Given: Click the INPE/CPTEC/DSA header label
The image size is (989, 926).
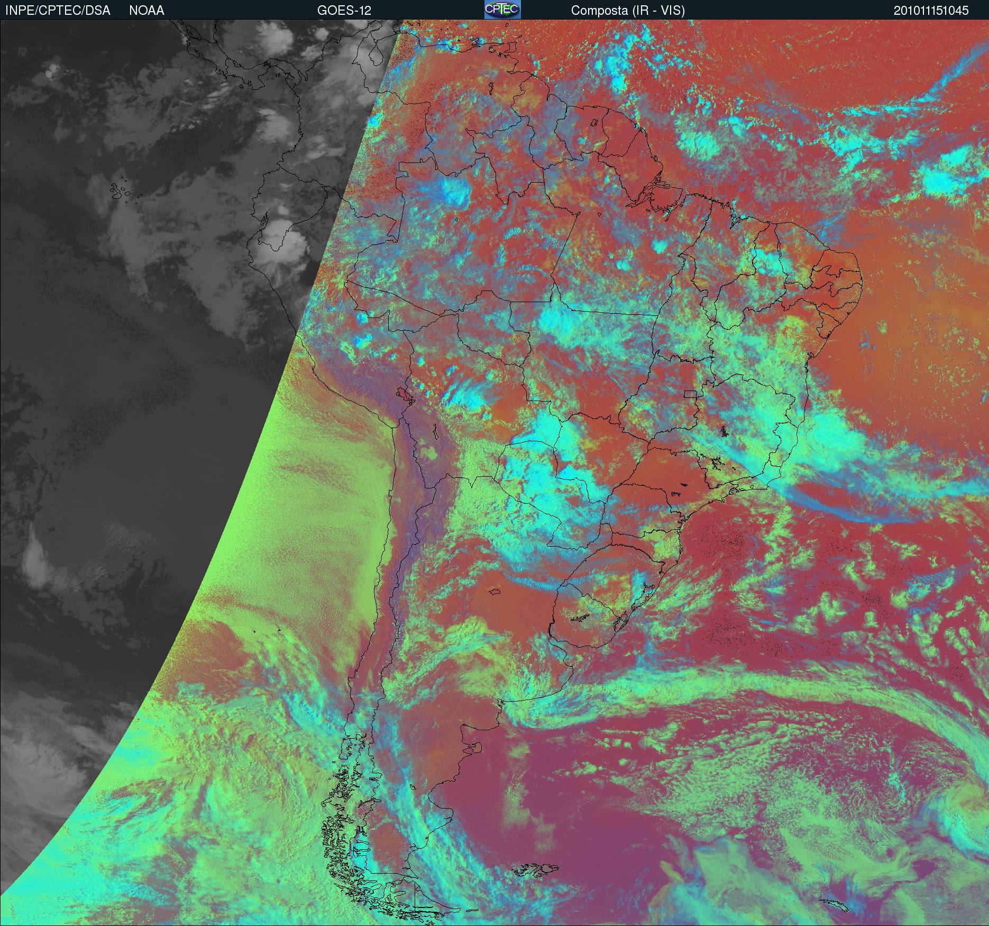Looking at the screenshot, I should (x=58, y=11).
